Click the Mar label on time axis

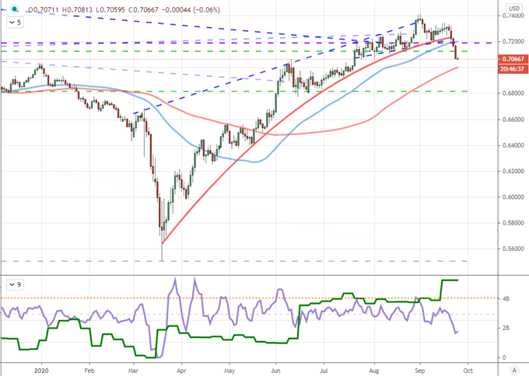(x=133, y=371)
